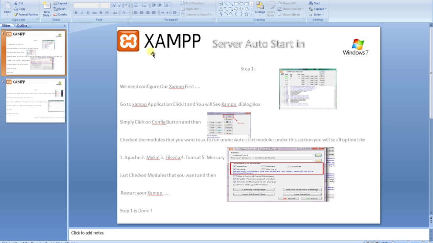Screen dimensions: 433x243
Task: Click in the notes field
Action: click(249, 233)
